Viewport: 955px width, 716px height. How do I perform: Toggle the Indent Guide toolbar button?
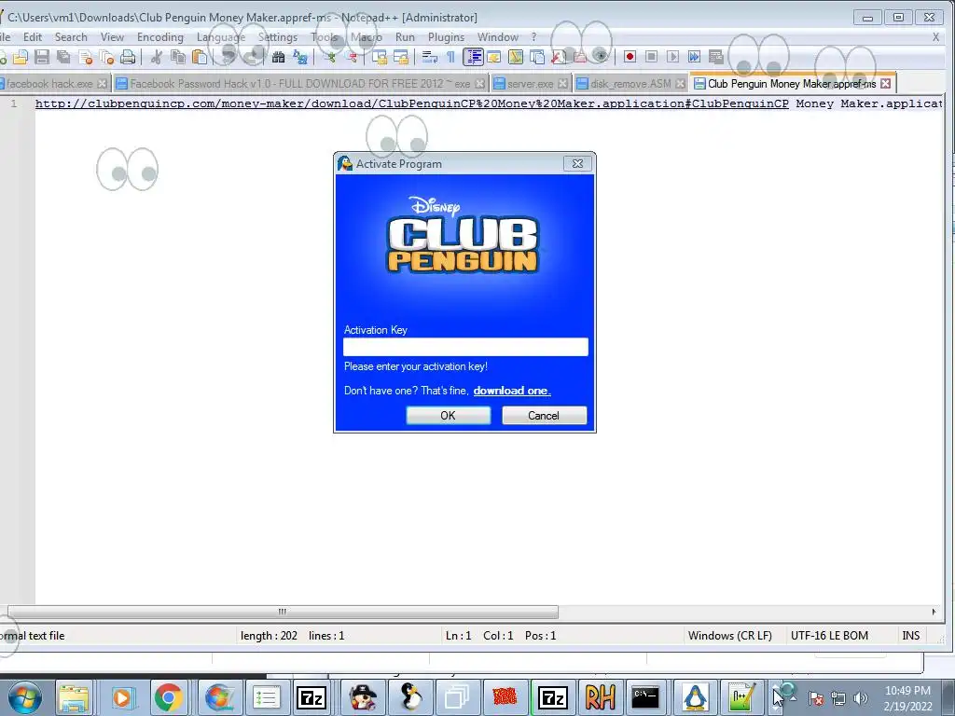click(x=473, y=57)
